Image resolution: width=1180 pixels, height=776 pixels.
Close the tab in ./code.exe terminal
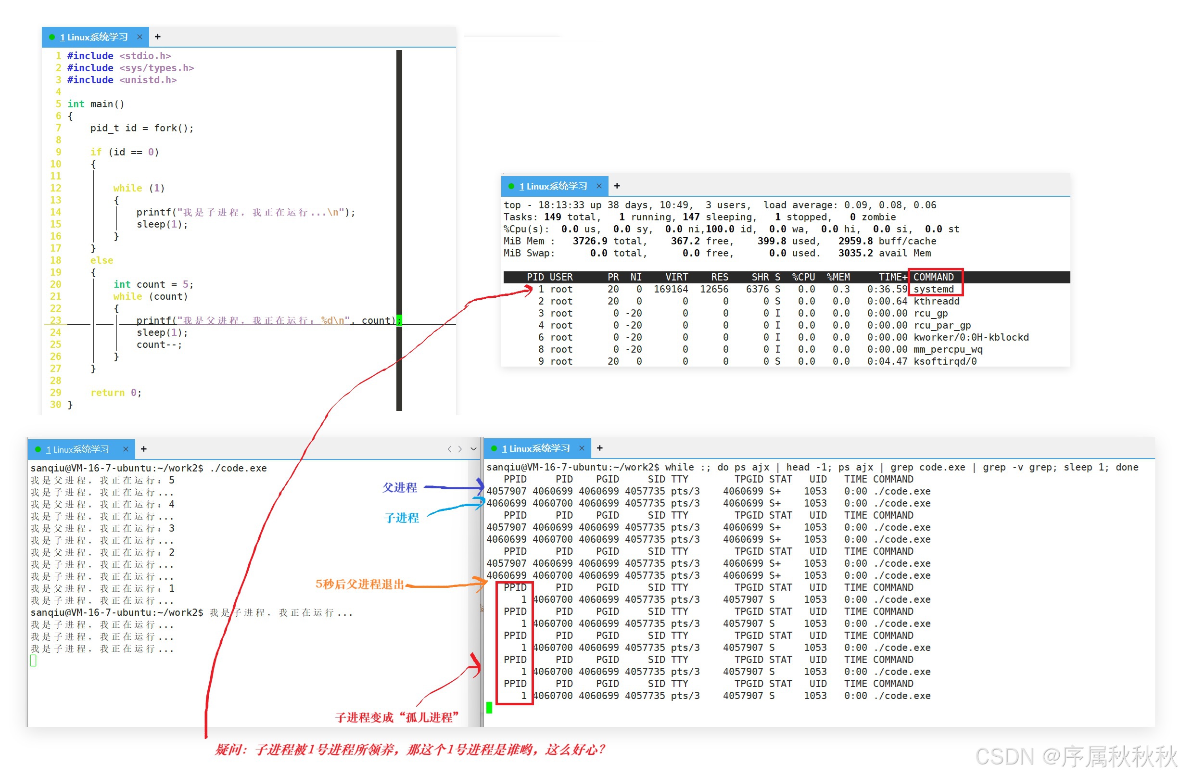tap(126, 449)
